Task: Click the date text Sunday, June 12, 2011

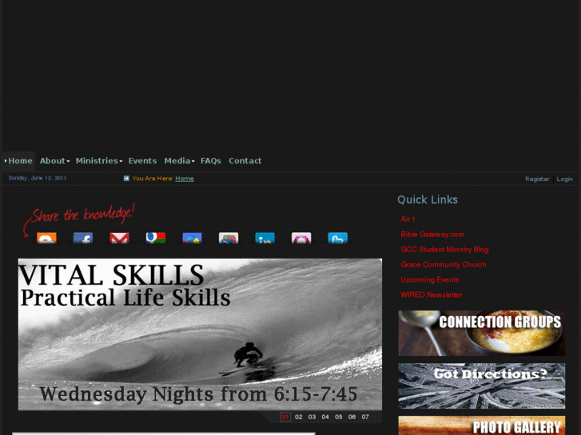Action: point(37,178)
